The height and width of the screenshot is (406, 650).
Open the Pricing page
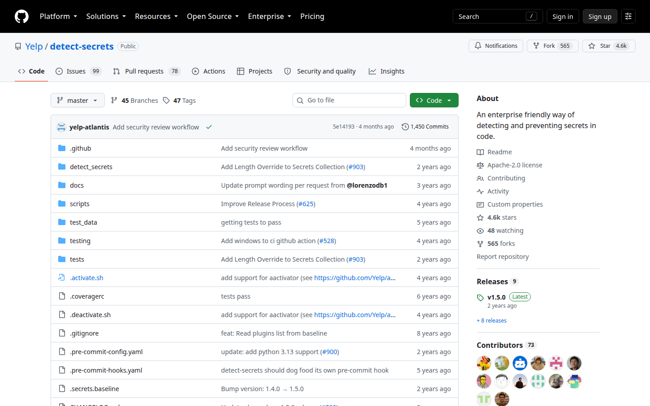[312, 16]
